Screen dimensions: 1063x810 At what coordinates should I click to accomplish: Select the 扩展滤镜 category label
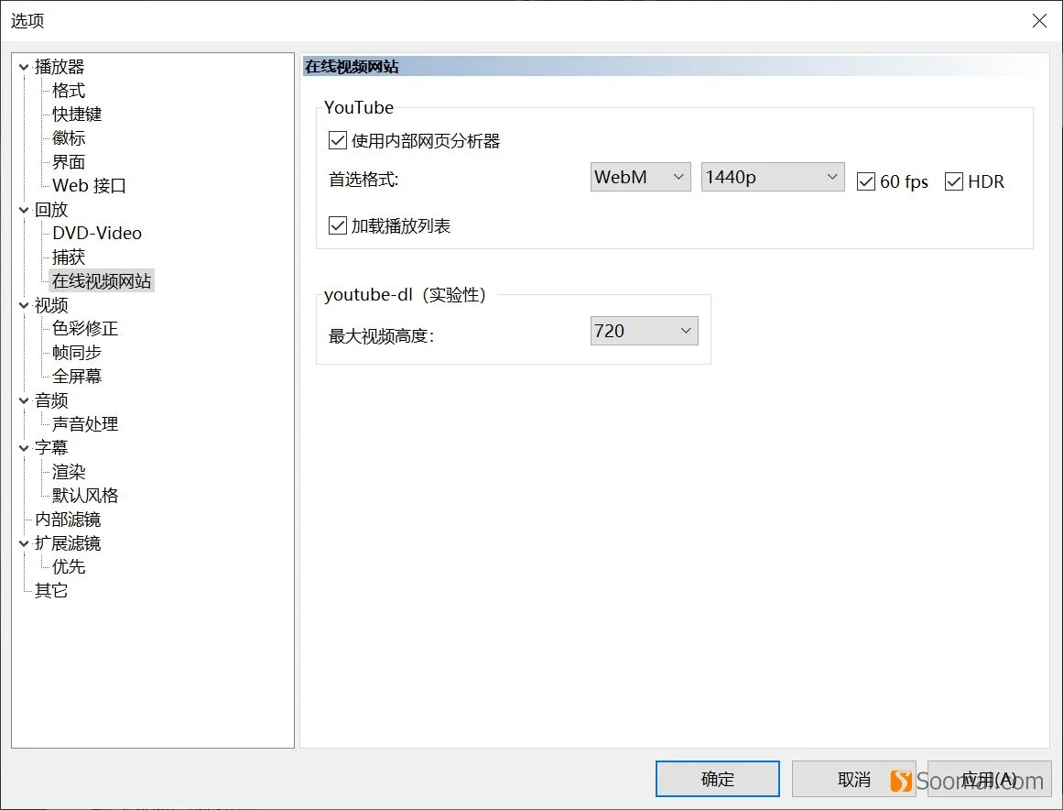[x=68, y=543]
